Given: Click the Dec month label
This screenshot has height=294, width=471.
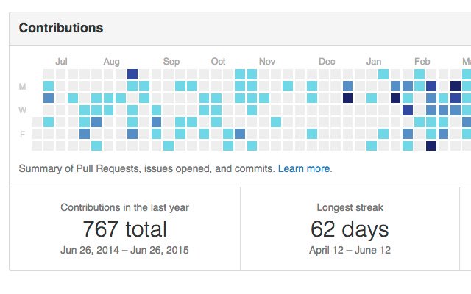Looking at the screenshot, I should [327, 62].
